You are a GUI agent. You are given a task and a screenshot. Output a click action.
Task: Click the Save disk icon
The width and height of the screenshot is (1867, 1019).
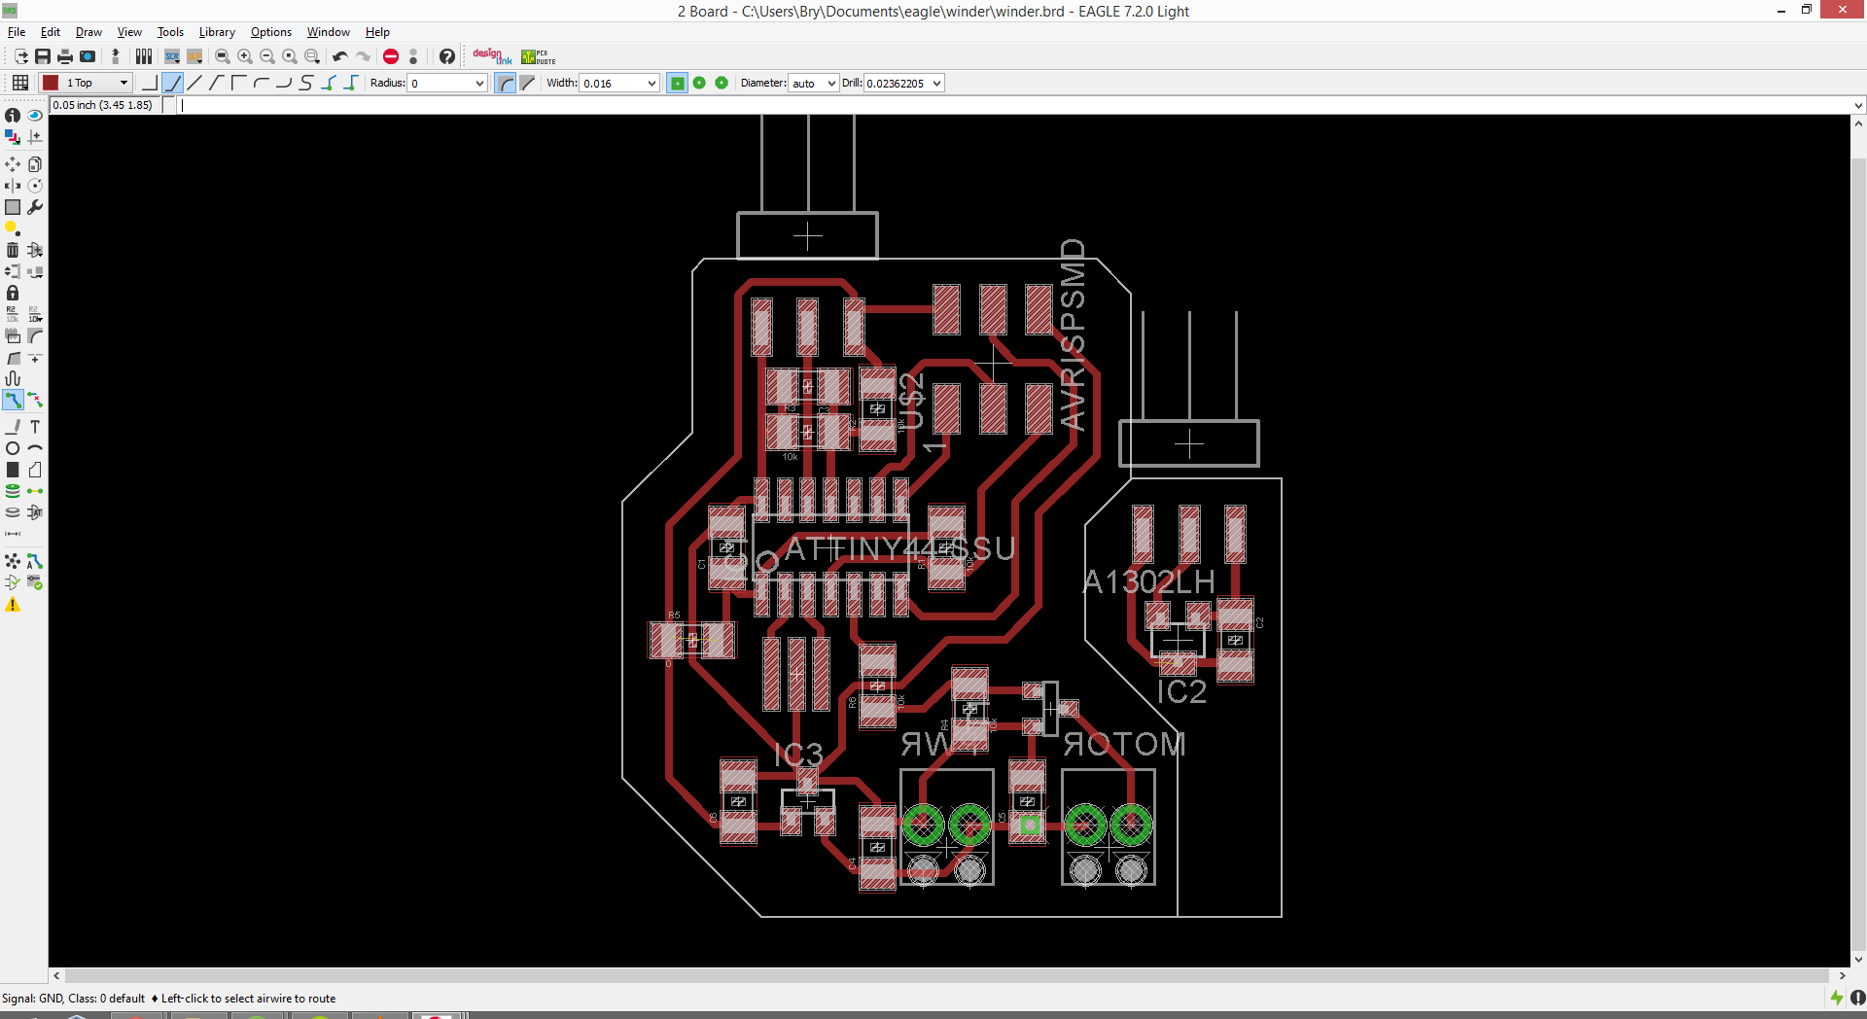point(43,56)
